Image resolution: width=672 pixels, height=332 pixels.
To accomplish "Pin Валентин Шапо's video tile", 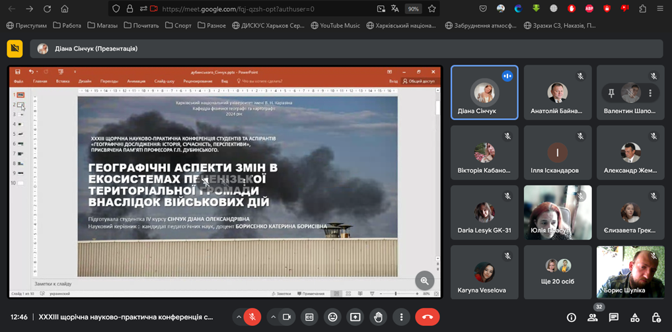I will (611, 93).
